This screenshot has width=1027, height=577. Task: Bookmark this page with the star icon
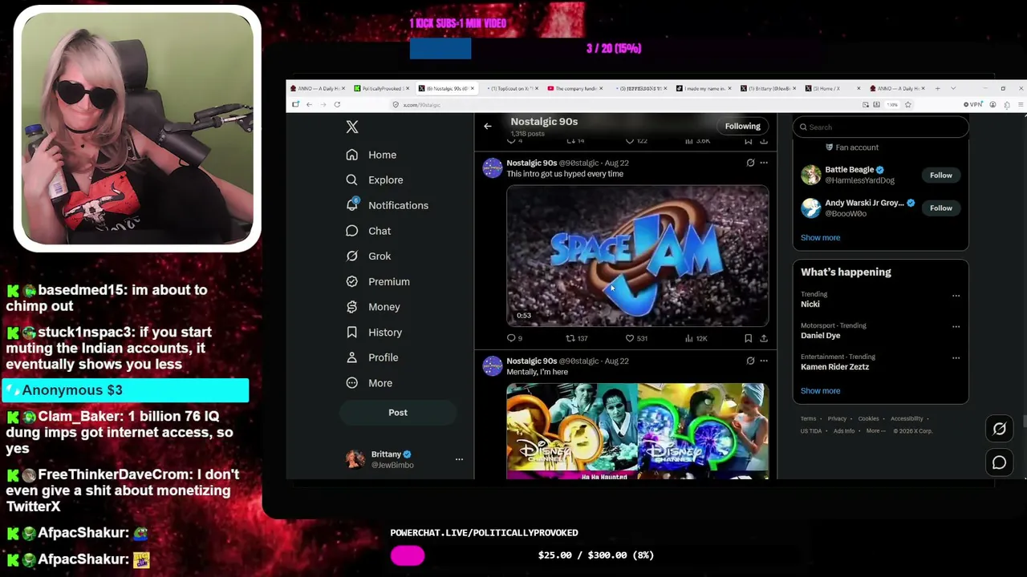pyautogui.click(x=907, y=104)
